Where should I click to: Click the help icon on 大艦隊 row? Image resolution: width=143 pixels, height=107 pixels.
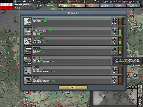pyautogui.click(x=114, y=69)
